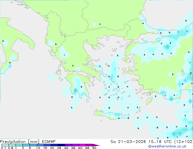Select the 40–45 mm magenta legend swatch
193x149 pixels.
pos(82,145)
